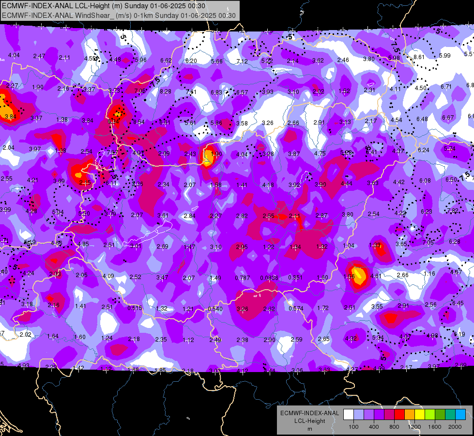Viewport: 474px width, 436px height.
Task: Click the light lavender legend swatch
Action: 359,415
